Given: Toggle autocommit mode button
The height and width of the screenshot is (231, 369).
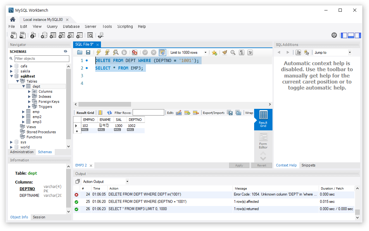Looking at the screenshot, I should 162,53.
